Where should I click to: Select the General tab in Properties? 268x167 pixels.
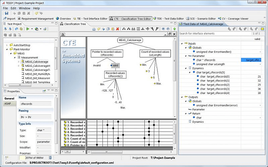pyautogui.click(x=9, y=98)
